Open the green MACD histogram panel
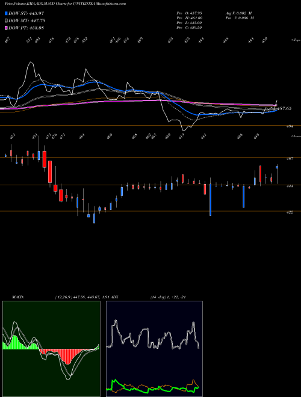This screenshot has height=397, width=301. pyautogui.click(x=51, y=349)
